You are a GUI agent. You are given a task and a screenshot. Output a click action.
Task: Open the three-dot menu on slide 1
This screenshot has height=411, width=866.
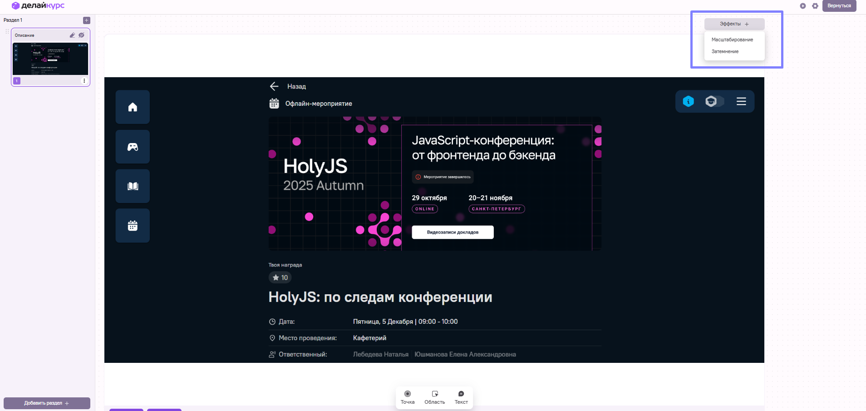click(84, 81)
